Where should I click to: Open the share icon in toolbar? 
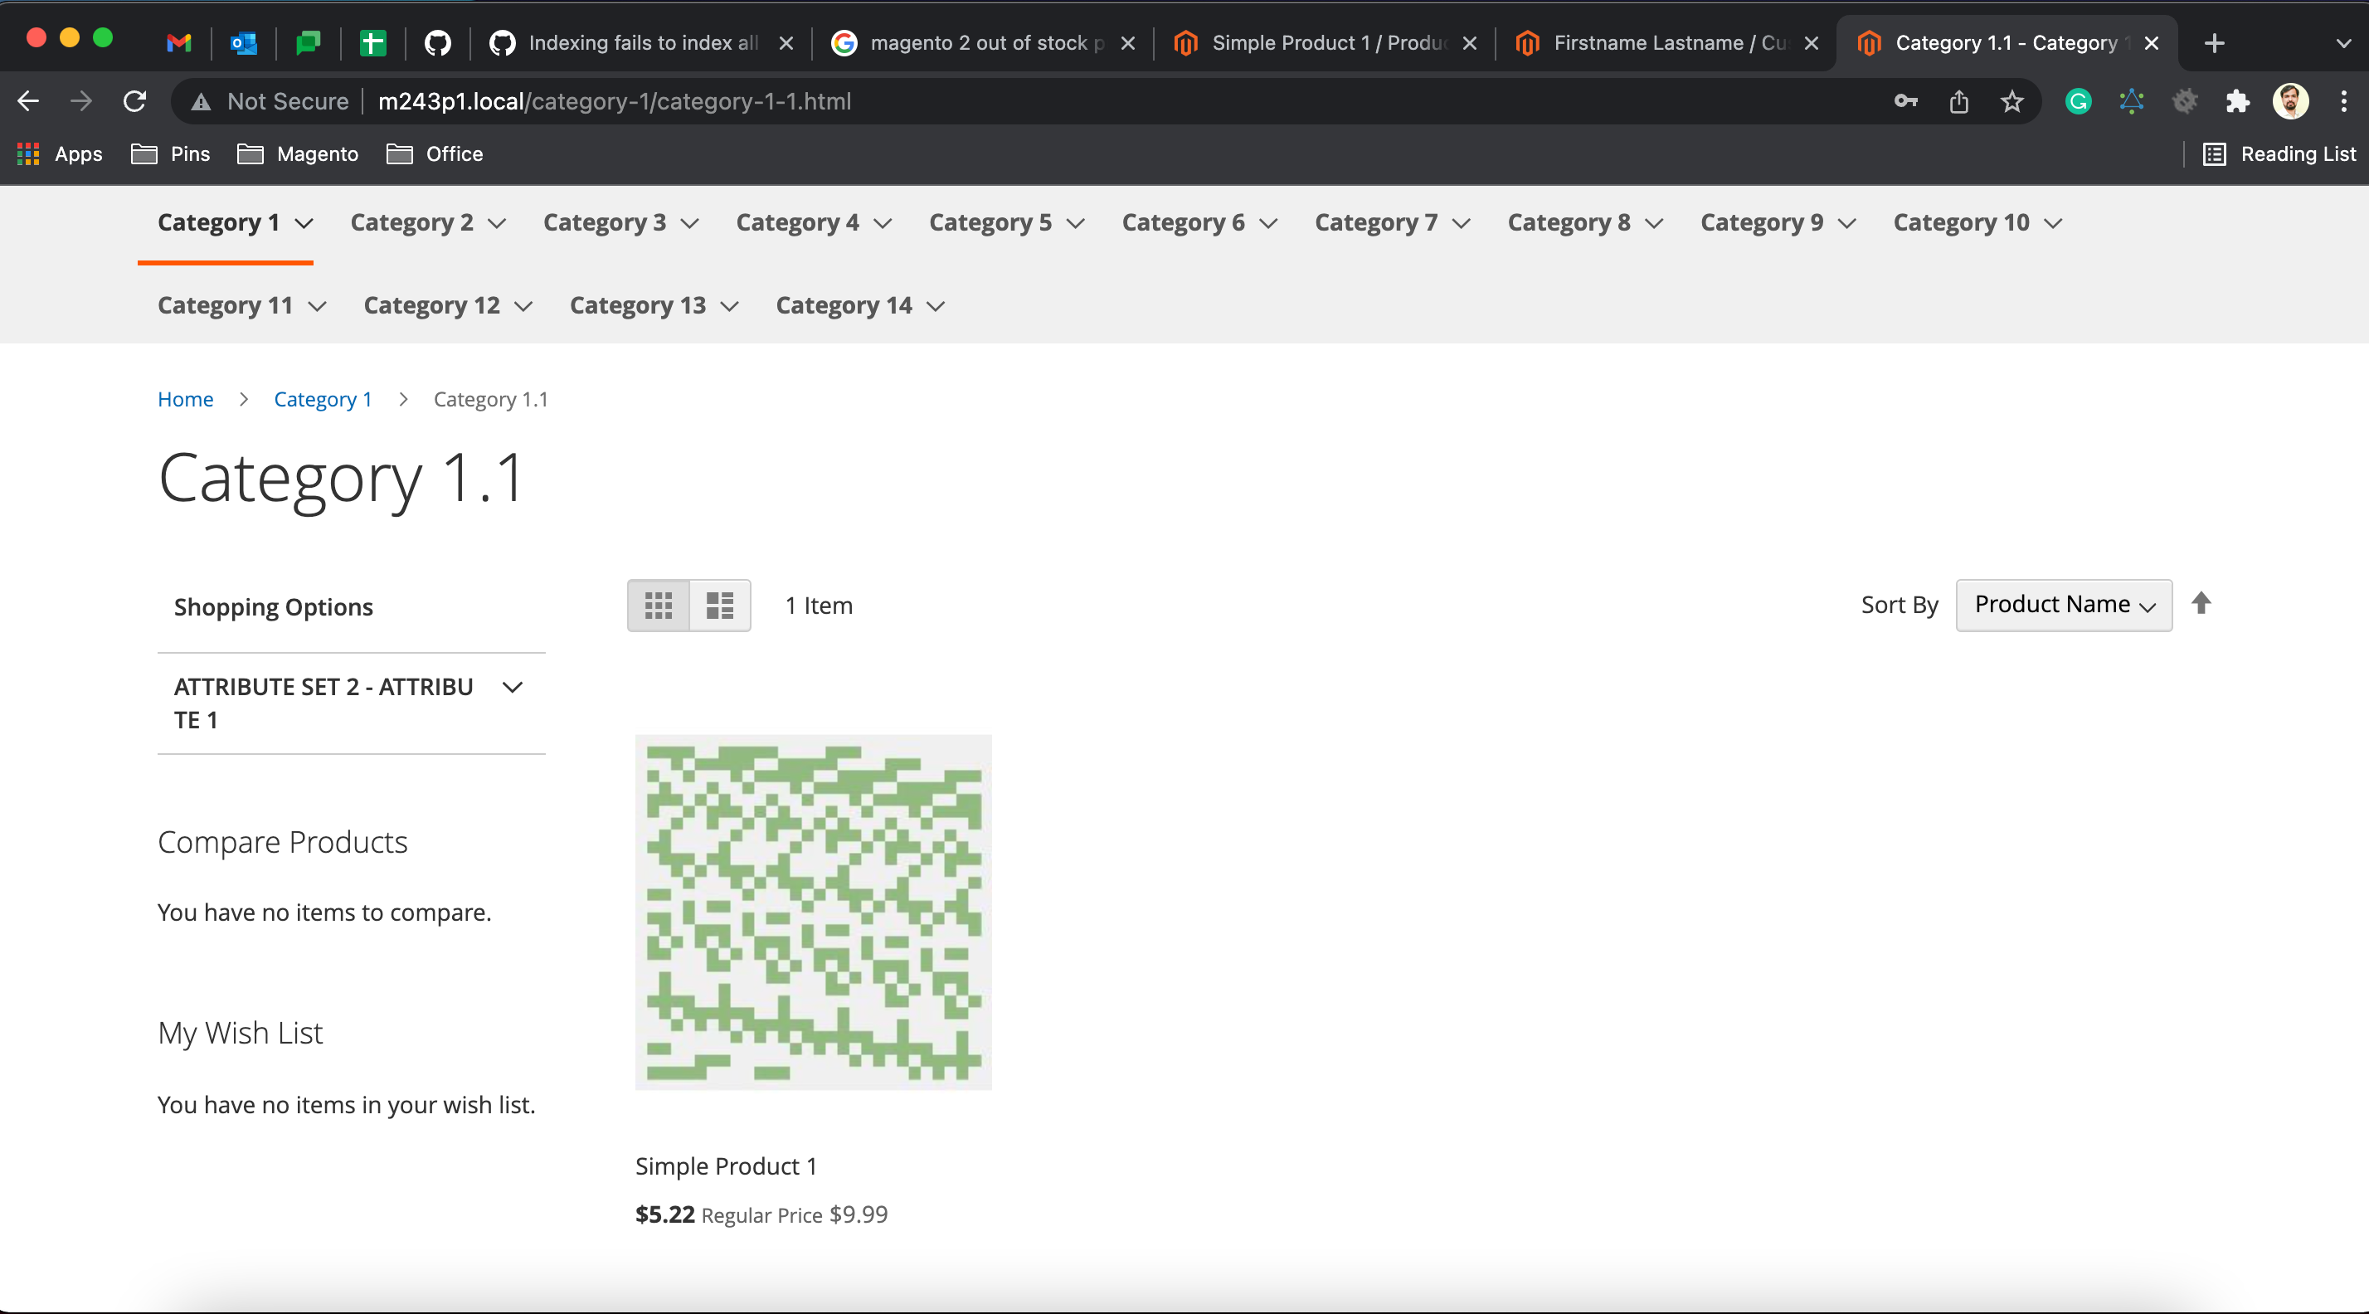click(x=1959, y=101)
